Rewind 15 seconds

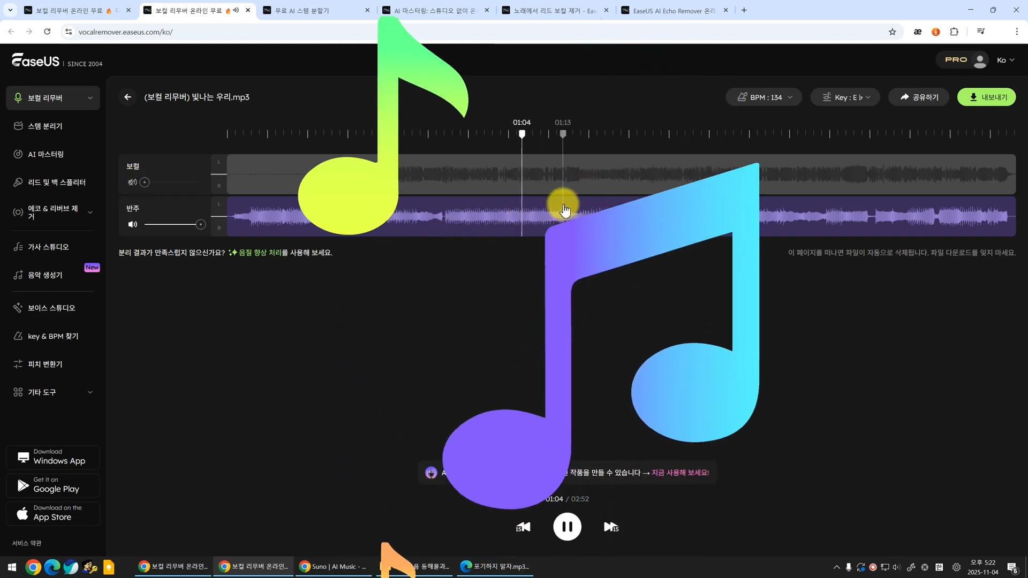coord(523,527)
